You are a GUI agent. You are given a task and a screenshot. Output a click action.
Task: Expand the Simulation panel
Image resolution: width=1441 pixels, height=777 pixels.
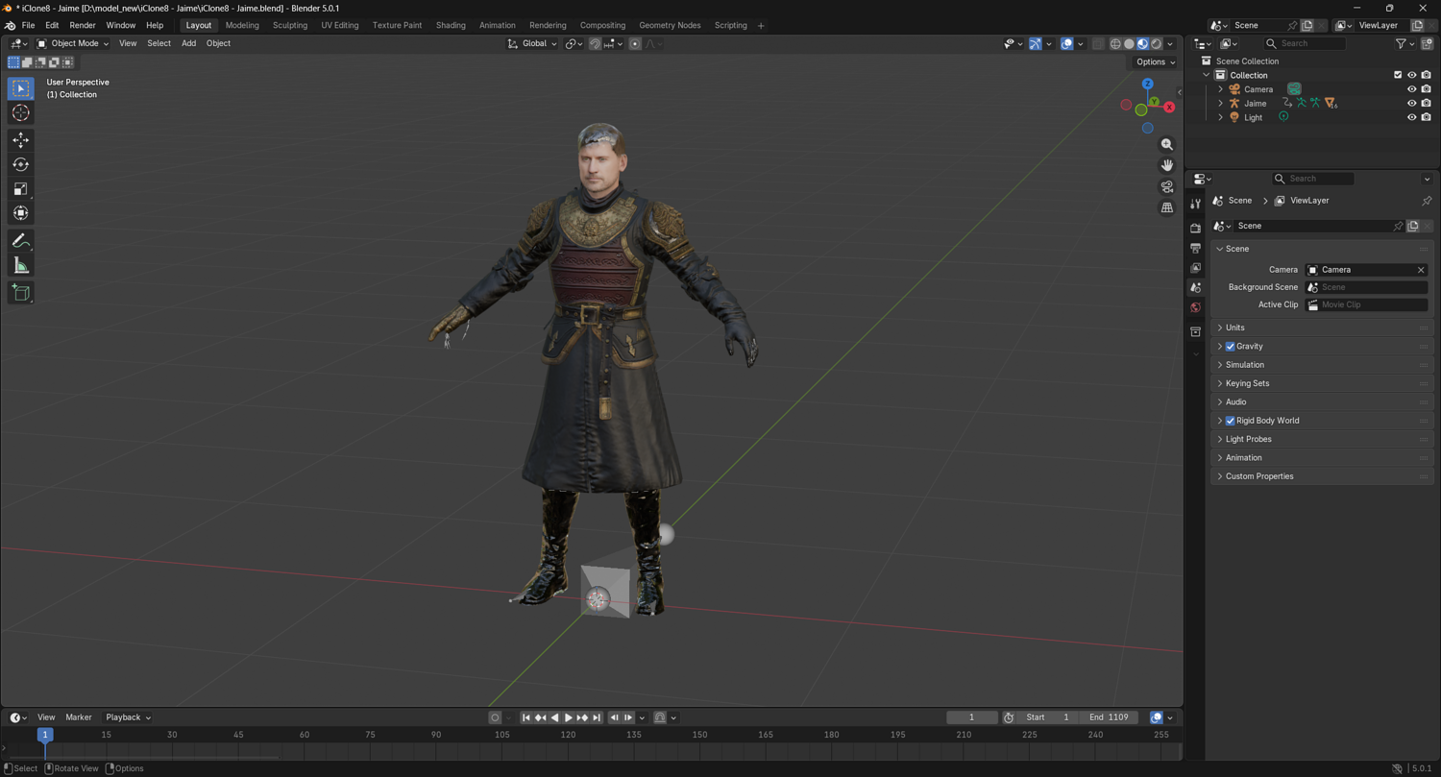pos(1321,365)
